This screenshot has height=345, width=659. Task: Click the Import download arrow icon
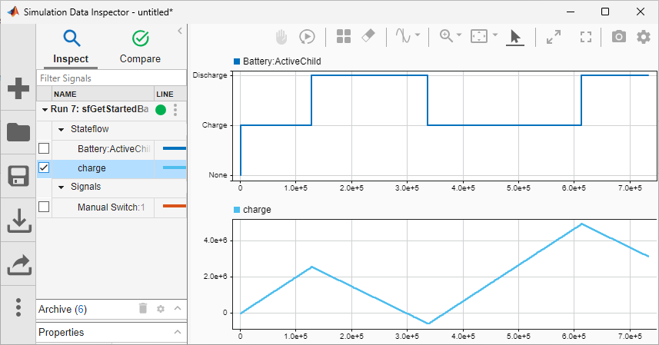click(x=18, y=221)
